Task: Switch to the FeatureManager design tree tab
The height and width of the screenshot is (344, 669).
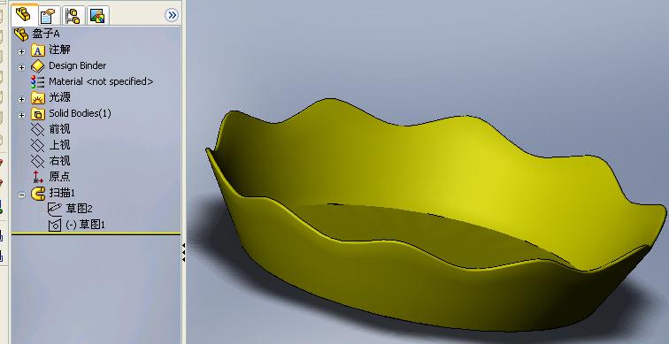Action: coord(24,15)
